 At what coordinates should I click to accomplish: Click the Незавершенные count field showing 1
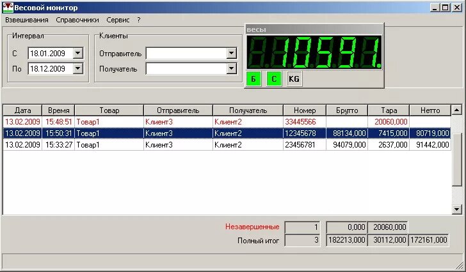(x=302, y=227)
